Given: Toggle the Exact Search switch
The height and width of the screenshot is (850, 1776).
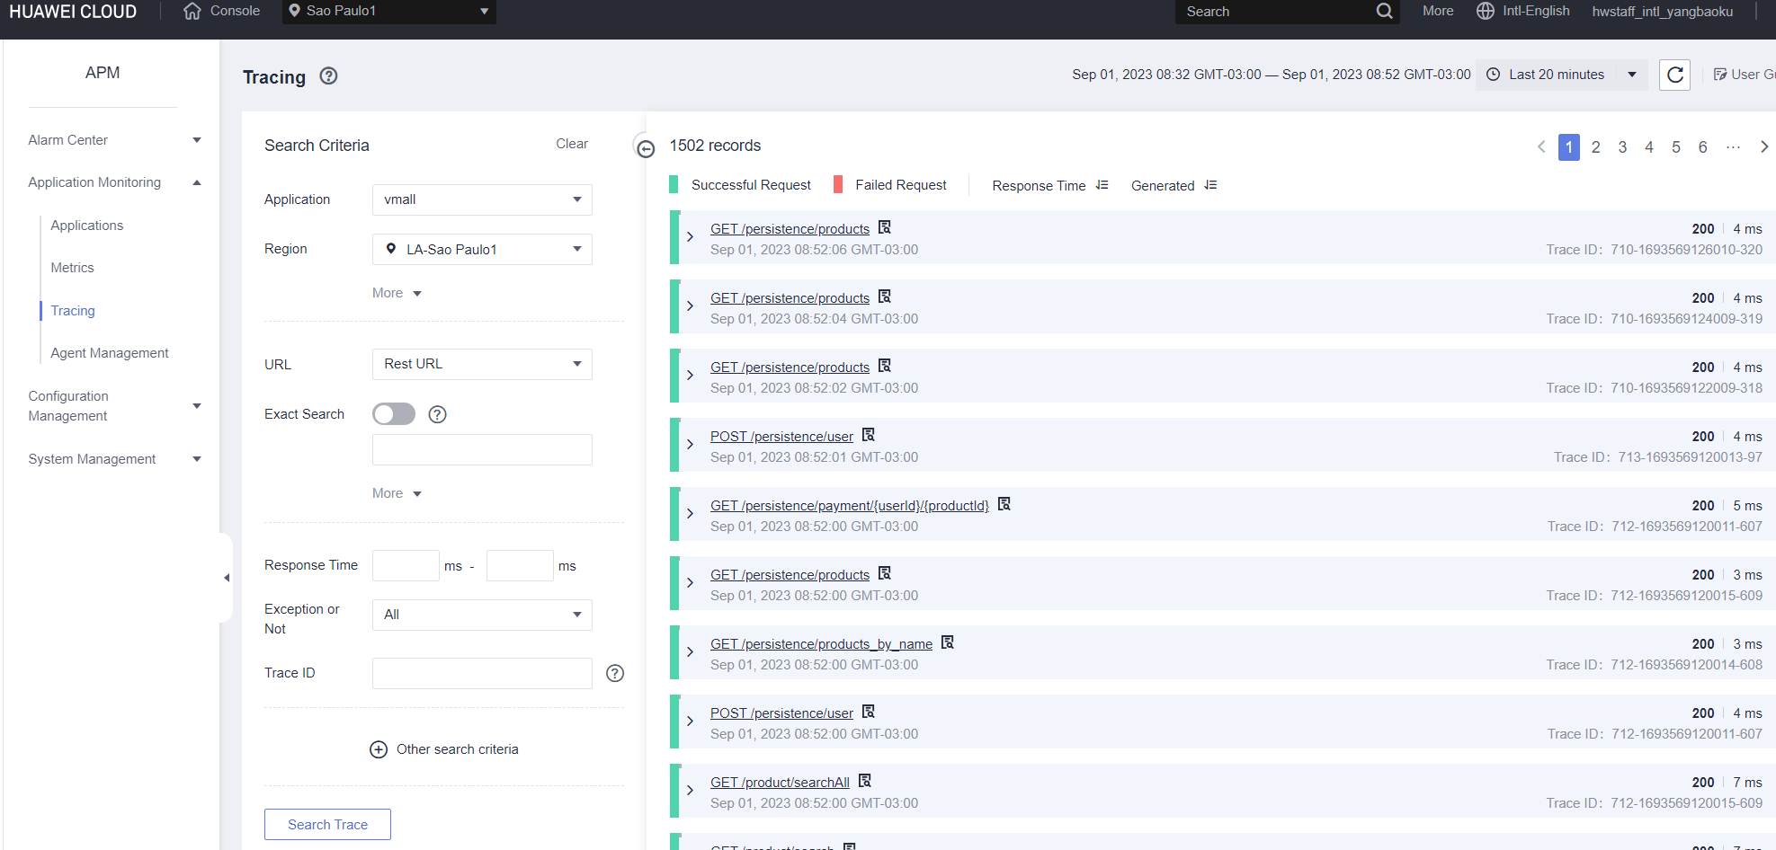Looking at the screenshot, I should 394,414.
